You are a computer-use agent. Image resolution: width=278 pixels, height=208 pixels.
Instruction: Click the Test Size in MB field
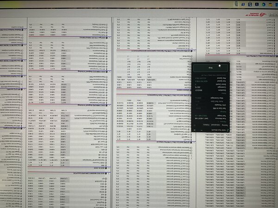coord(200,108)
